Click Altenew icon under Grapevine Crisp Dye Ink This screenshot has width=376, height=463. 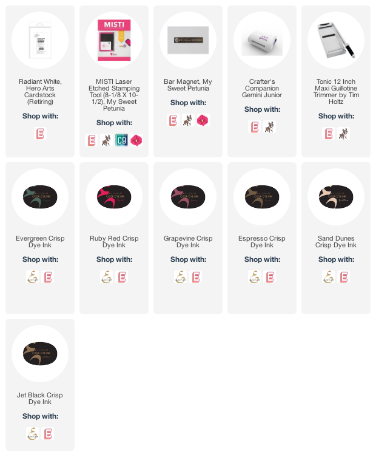(x=180, y=277)
